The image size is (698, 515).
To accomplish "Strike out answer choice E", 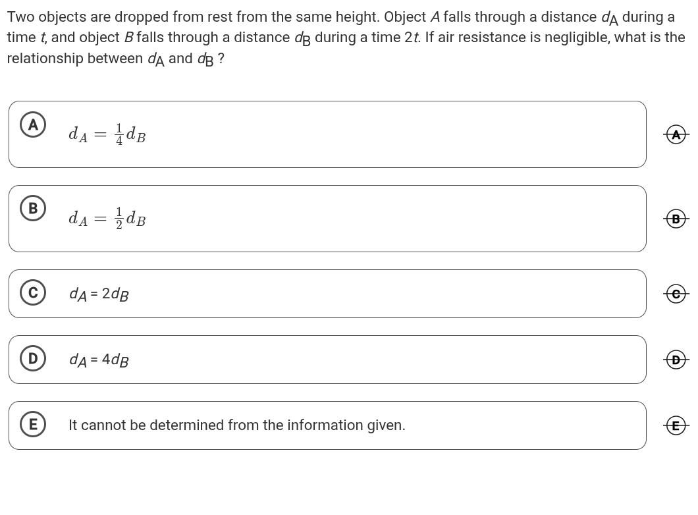I will pyautogui.click(x=676, y=426).
